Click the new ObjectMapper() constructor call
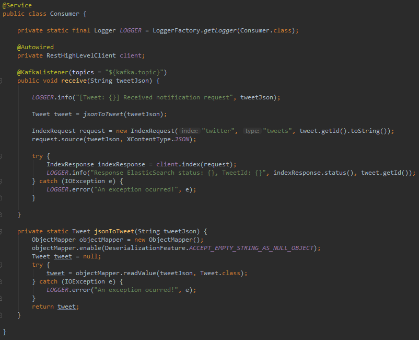419x340 pixels. click(x=167, y=240)
